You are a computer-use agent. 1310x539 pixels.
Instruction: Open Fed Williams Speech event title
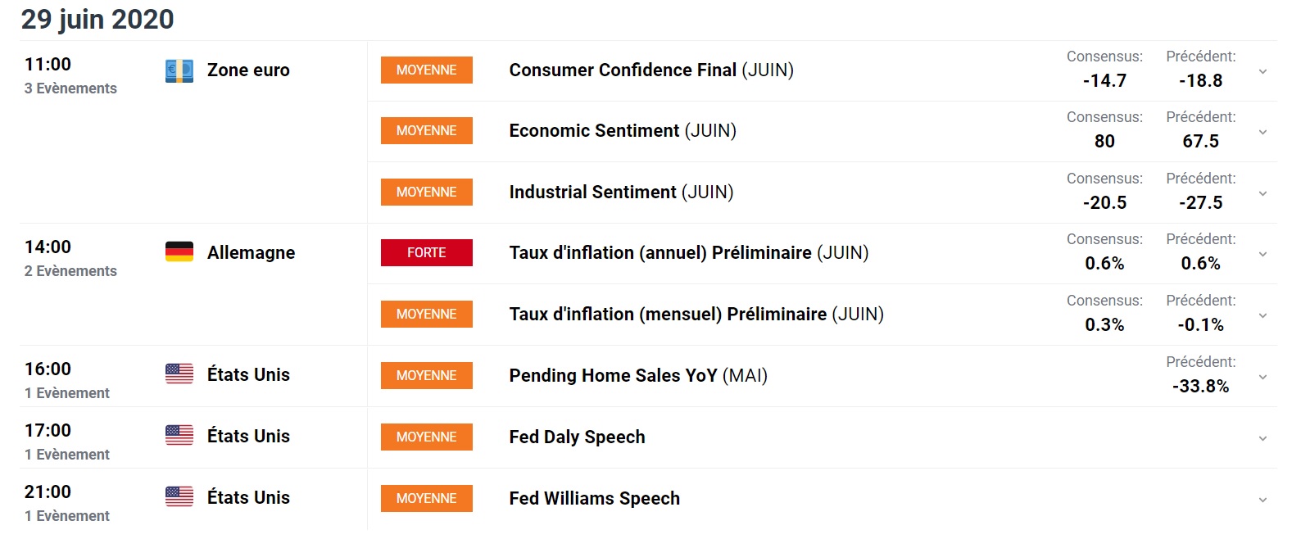(594, 498)
